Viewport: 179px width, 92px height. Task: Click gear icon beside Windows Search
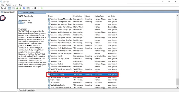point(49,56)
